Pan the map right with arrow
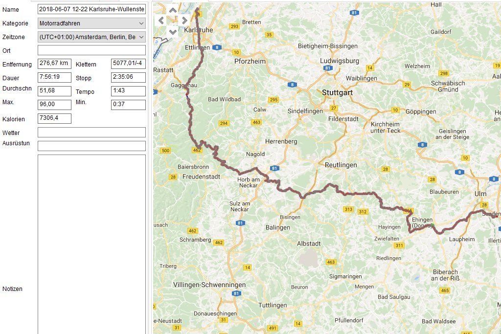The width and height of the screenshot is (501, 334). pos(184,21)
